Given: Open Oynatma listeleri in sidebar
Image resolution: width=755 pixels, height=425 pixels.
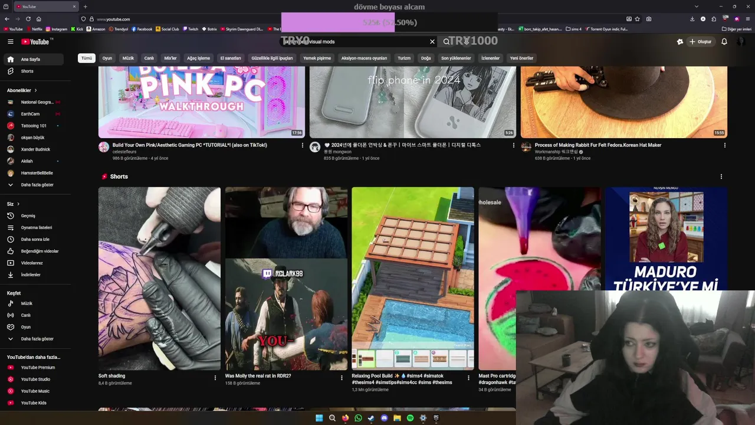Looking at the screenshot, I should pos(34,227).
